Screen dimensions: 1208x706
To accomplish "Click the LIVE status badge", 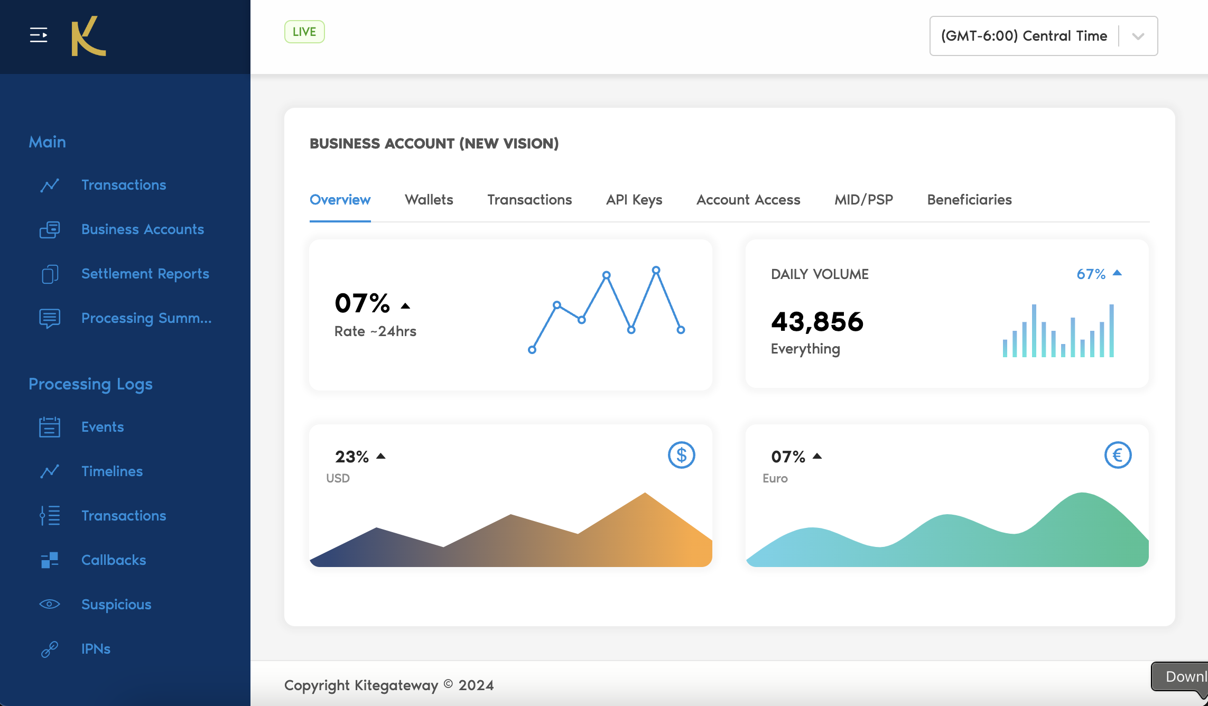I will pyautogui.click(x=304, y=32).
